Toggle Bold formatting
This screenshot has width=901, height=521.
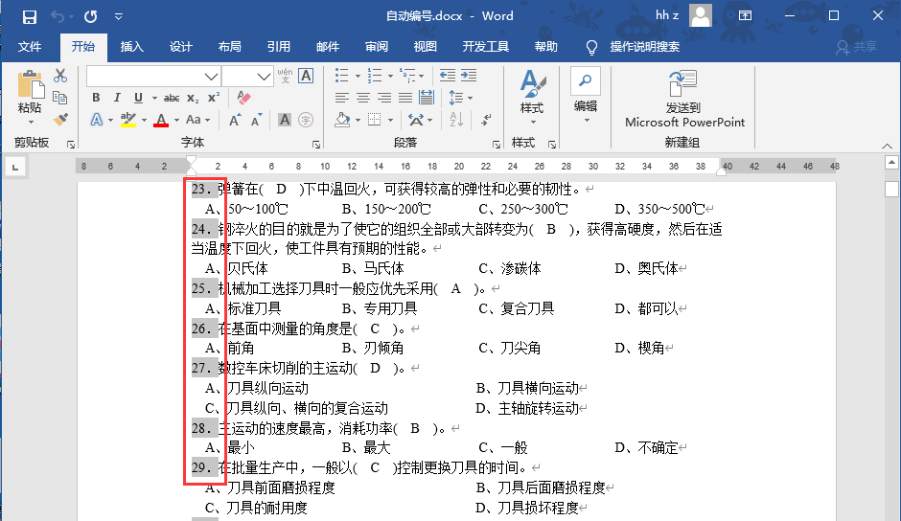tap(96, 98)
